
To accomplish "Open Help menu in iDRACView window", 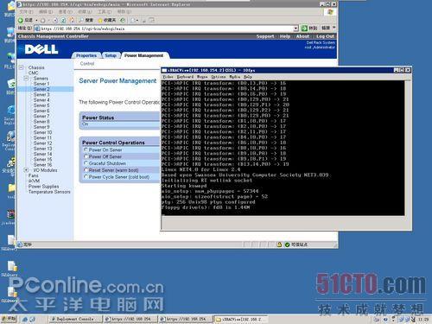I will [248, 77].
